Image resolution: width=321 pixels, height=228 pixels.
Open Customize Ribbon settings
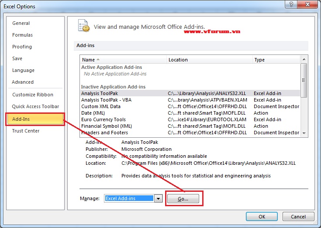click(33, 95)
